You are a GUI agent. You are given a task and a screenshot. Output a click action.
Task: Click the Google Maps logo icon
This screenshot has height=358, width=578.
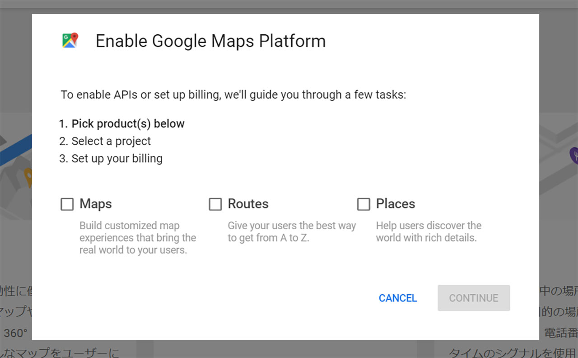[70, 40]
